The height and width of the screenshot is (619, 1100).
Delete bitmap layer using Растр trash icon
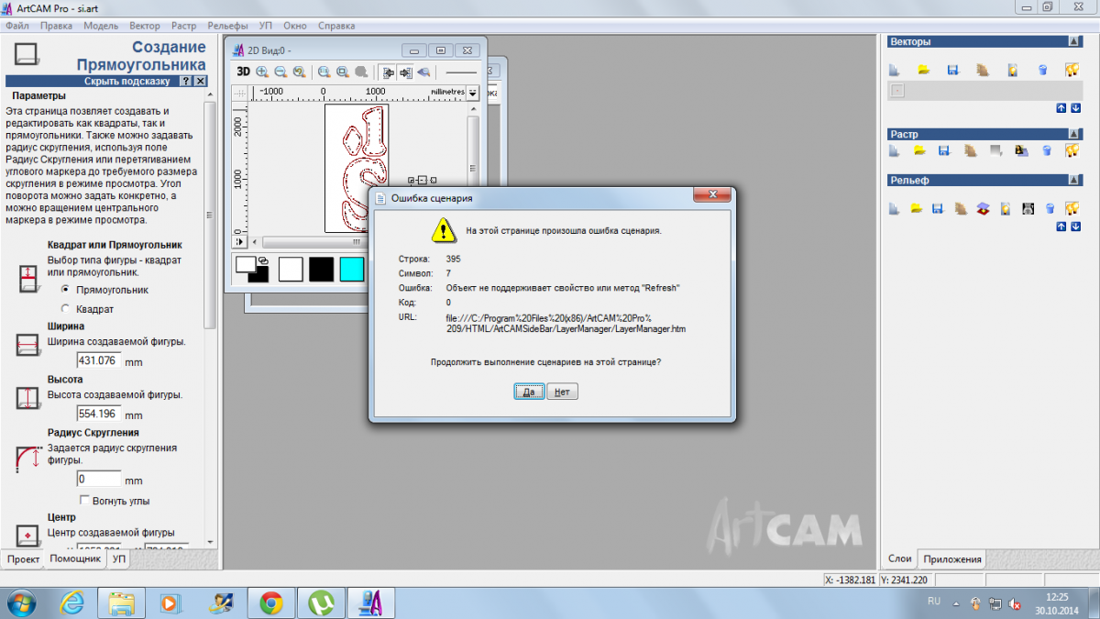pos(1046,150)
